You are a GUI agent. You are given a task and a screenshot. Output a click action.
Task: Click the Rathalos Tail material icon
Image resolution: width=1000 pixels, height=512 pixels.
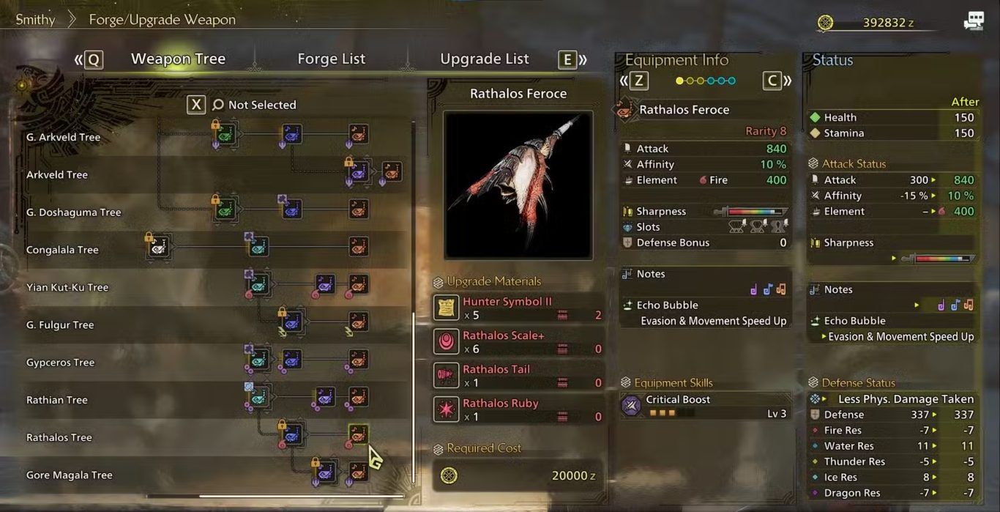click(x=447, y=376)
